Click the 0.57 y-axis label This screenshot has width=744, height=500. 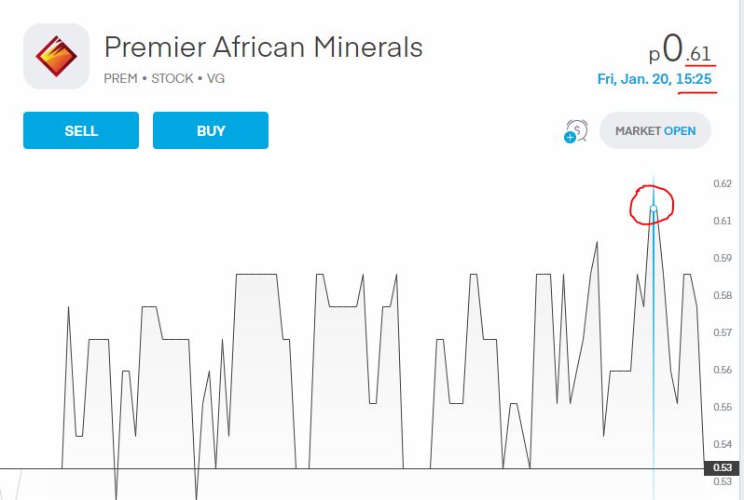coord(723,332)
